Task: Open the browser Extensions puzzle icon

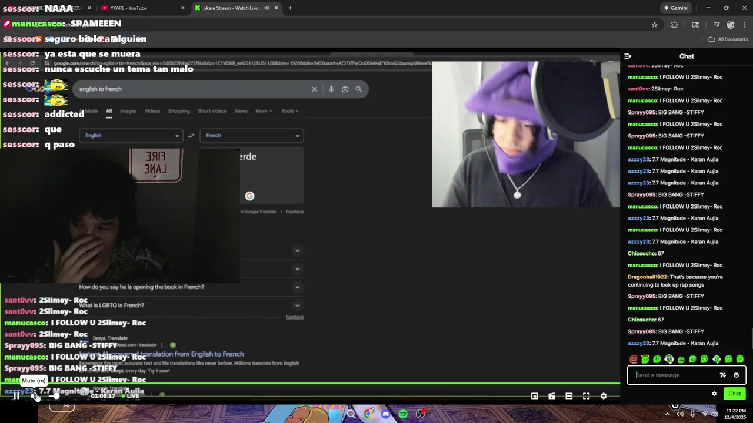Action: click(x=674, y=25)
